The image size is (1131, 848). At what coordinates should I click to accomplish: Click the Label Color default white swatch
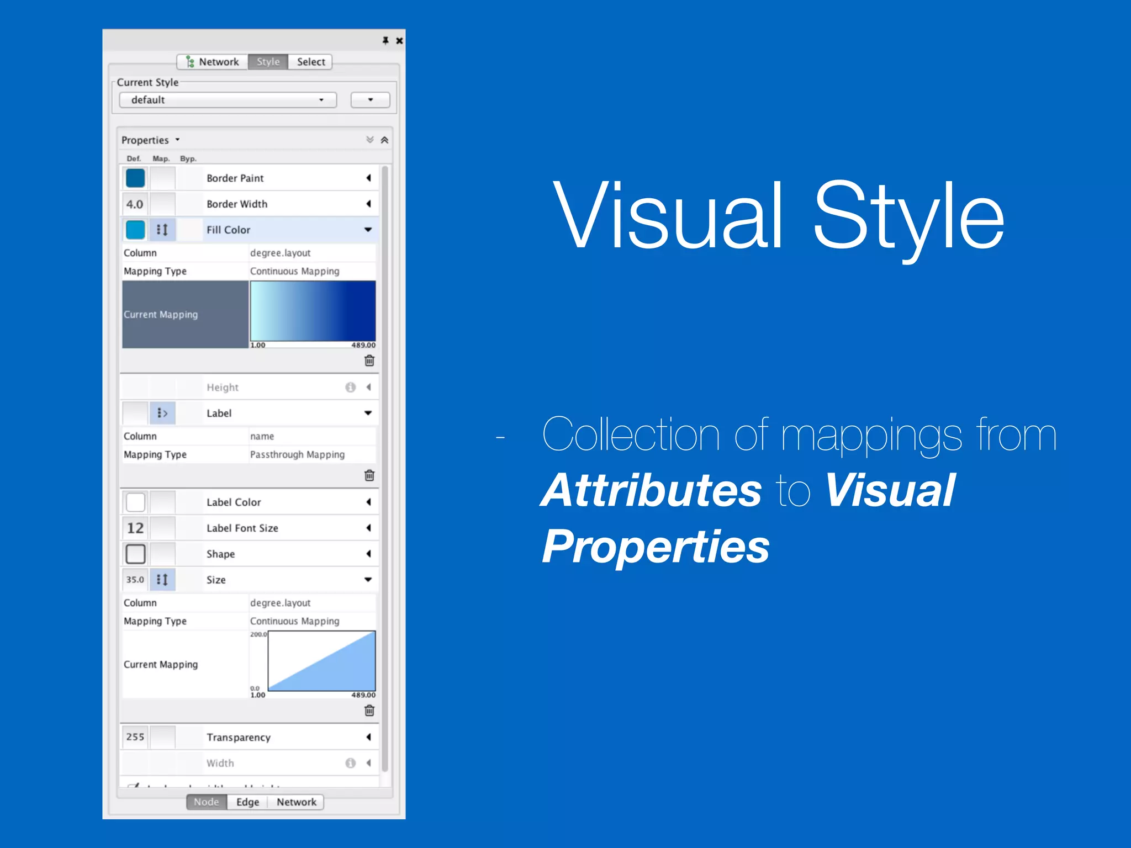(135, 502)
